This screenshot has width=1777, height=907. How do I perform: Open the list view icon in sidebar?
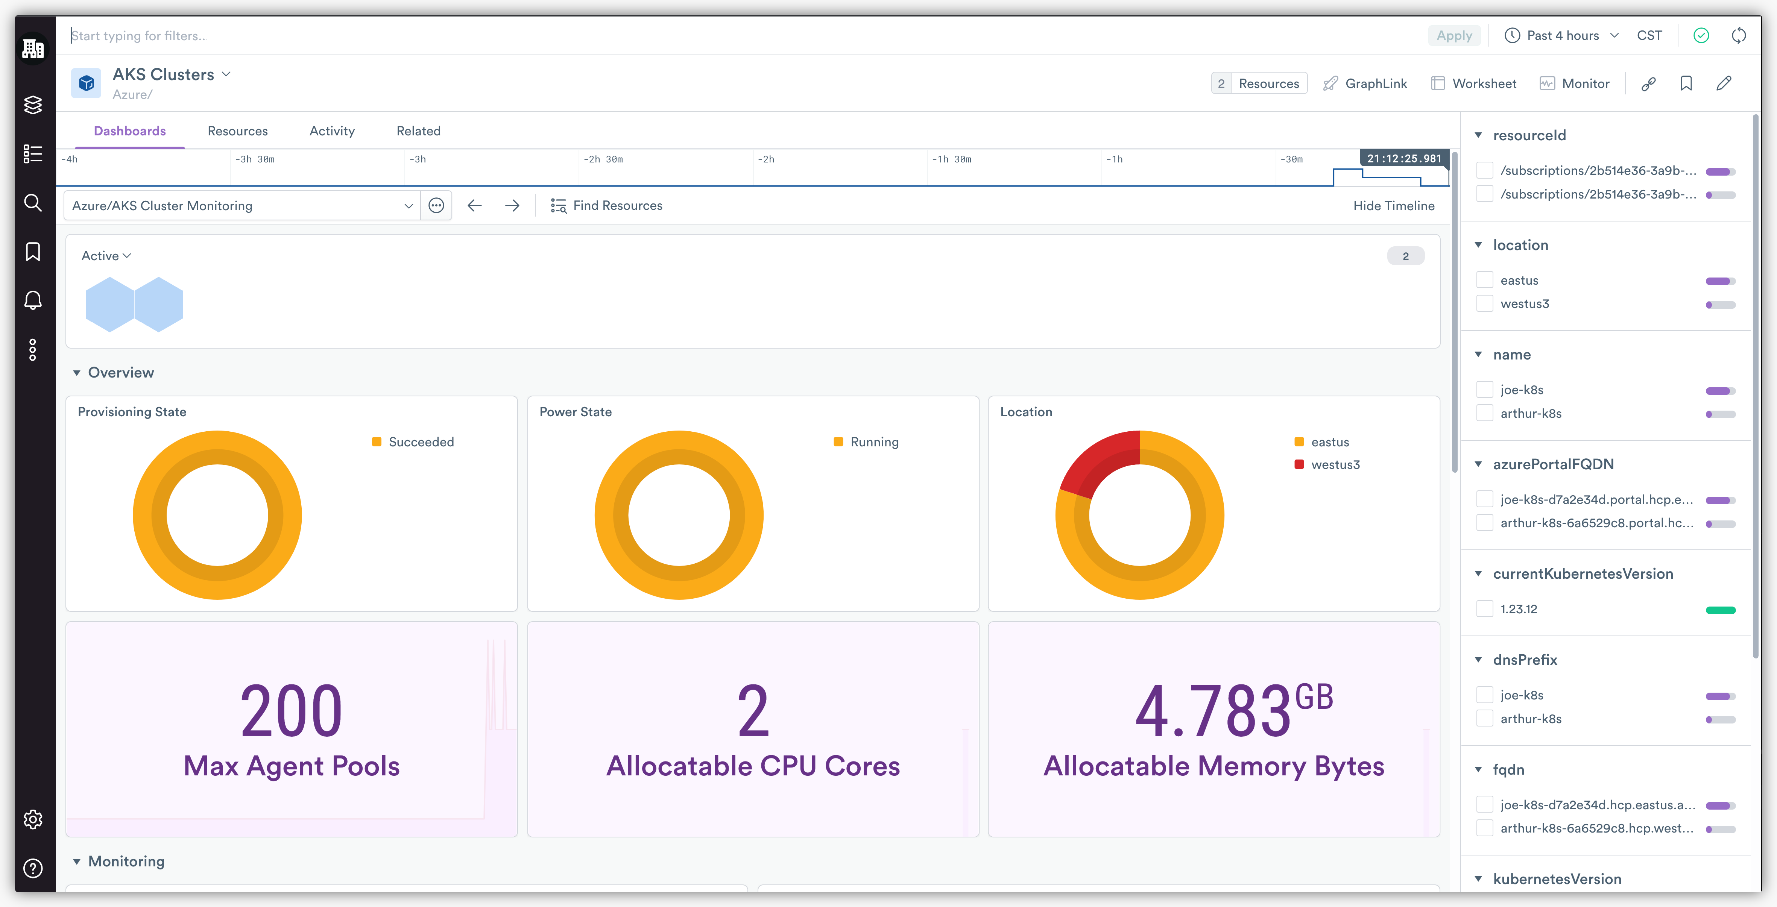click(x=33, y=153)
